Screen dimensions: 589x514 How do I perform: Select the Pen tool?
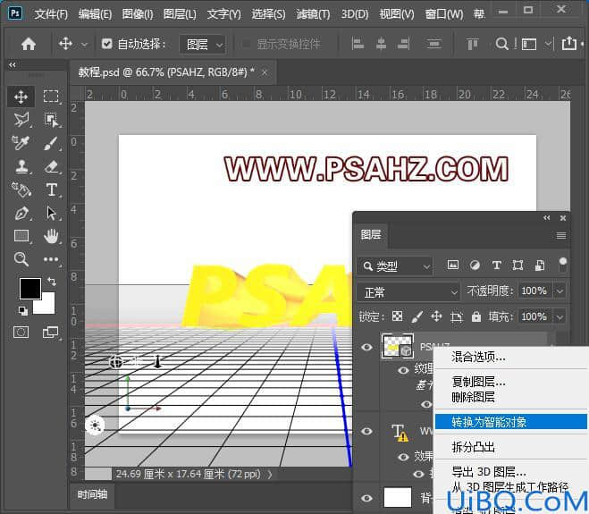point(21,213)
